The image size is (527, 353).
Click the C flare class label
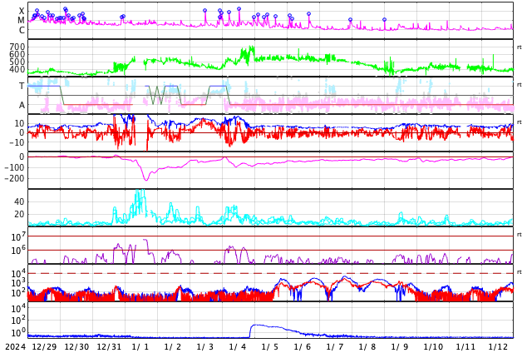pos(22,30)
